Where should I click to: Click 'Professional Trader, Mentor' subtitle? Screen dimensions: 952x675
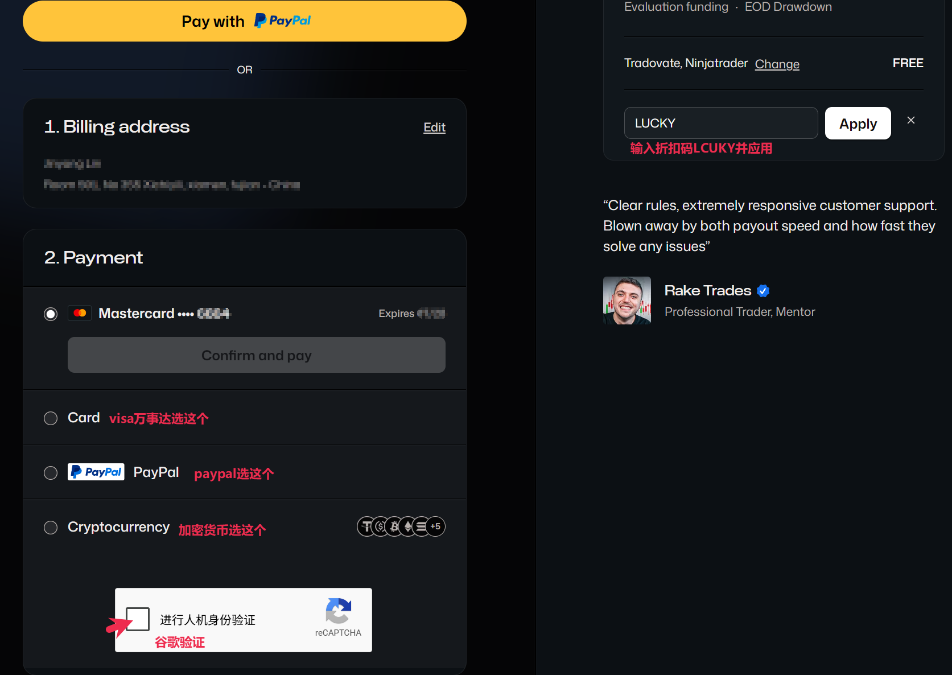740,312
